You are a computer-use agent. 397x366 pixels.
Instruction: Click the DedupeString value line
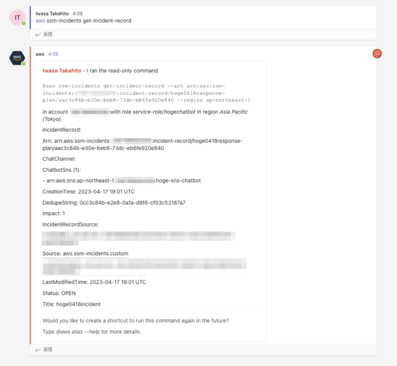(x=114, y=203)
